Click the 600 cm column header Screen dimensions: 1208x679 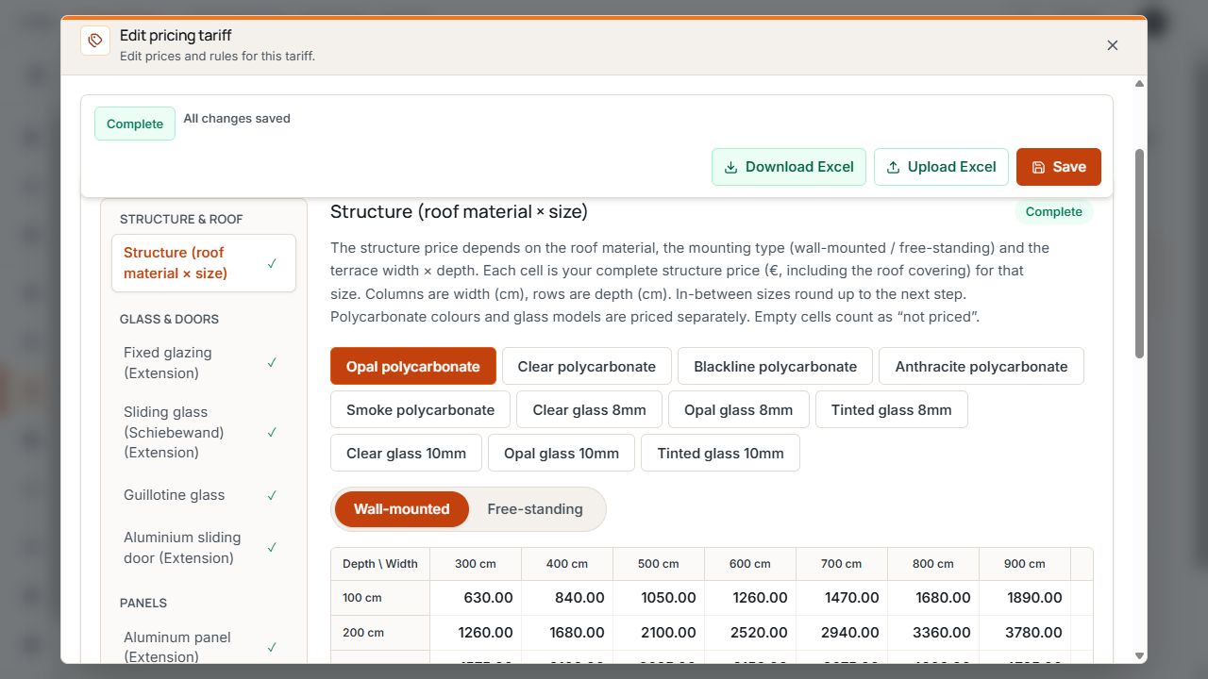pyautogui.click(x=750, y=564)
